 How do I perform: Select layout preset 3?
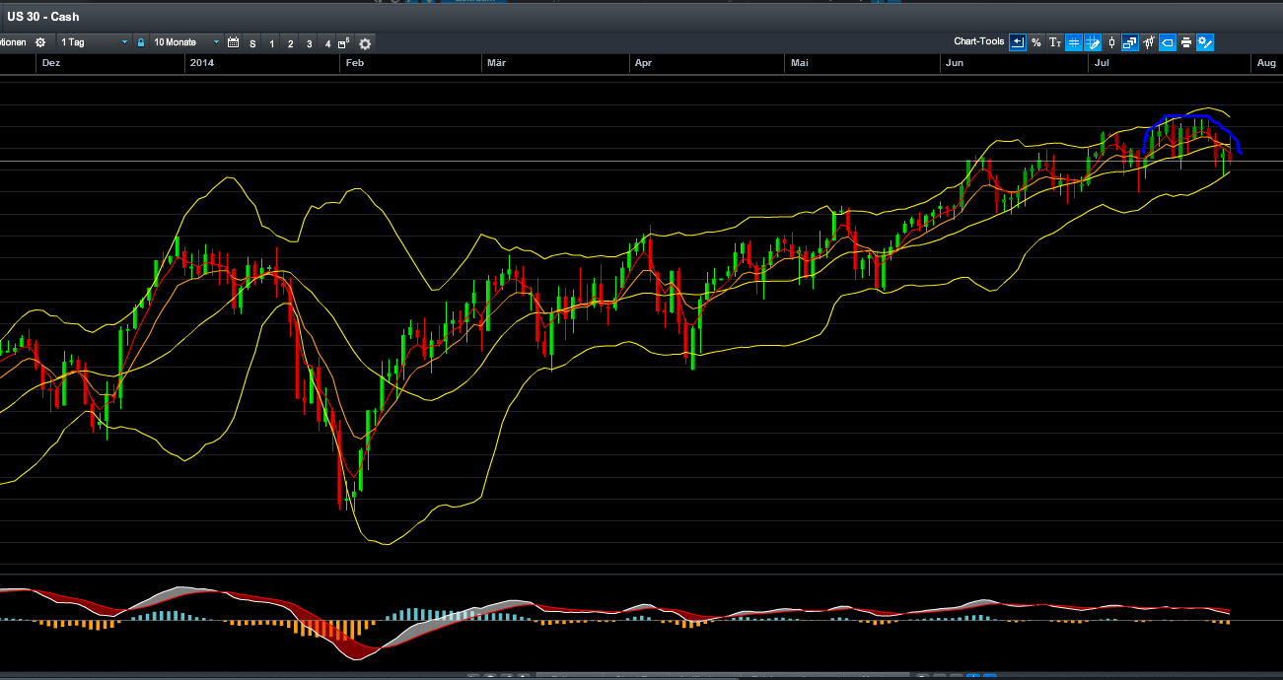coord(309,43)
